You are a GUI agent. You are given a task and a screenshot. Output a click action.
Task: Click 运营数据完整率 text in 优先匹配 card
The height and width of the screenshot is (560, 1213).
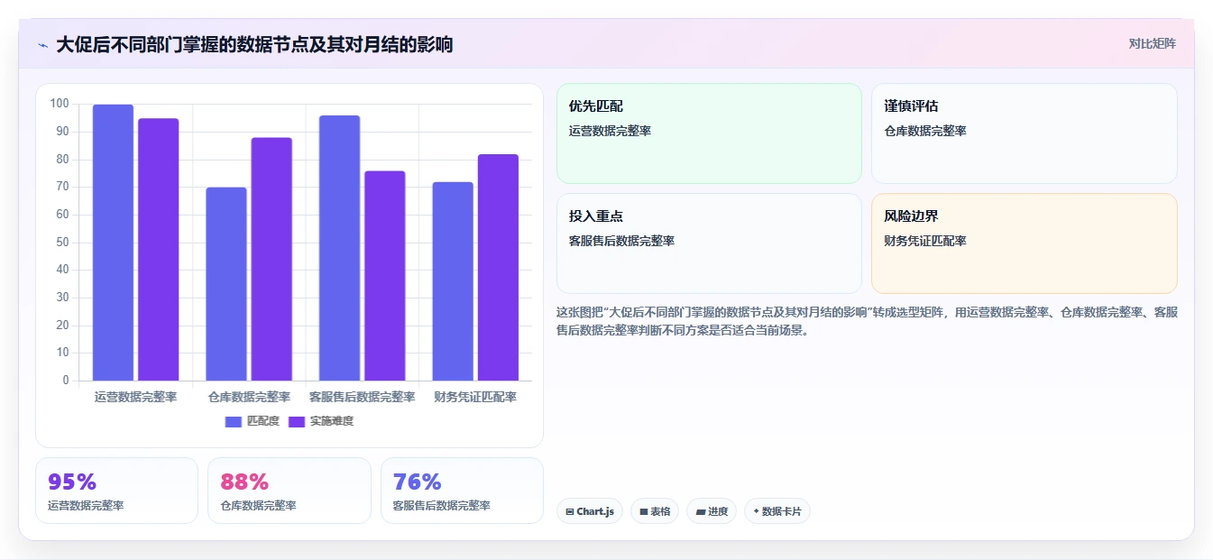(610, 131)
